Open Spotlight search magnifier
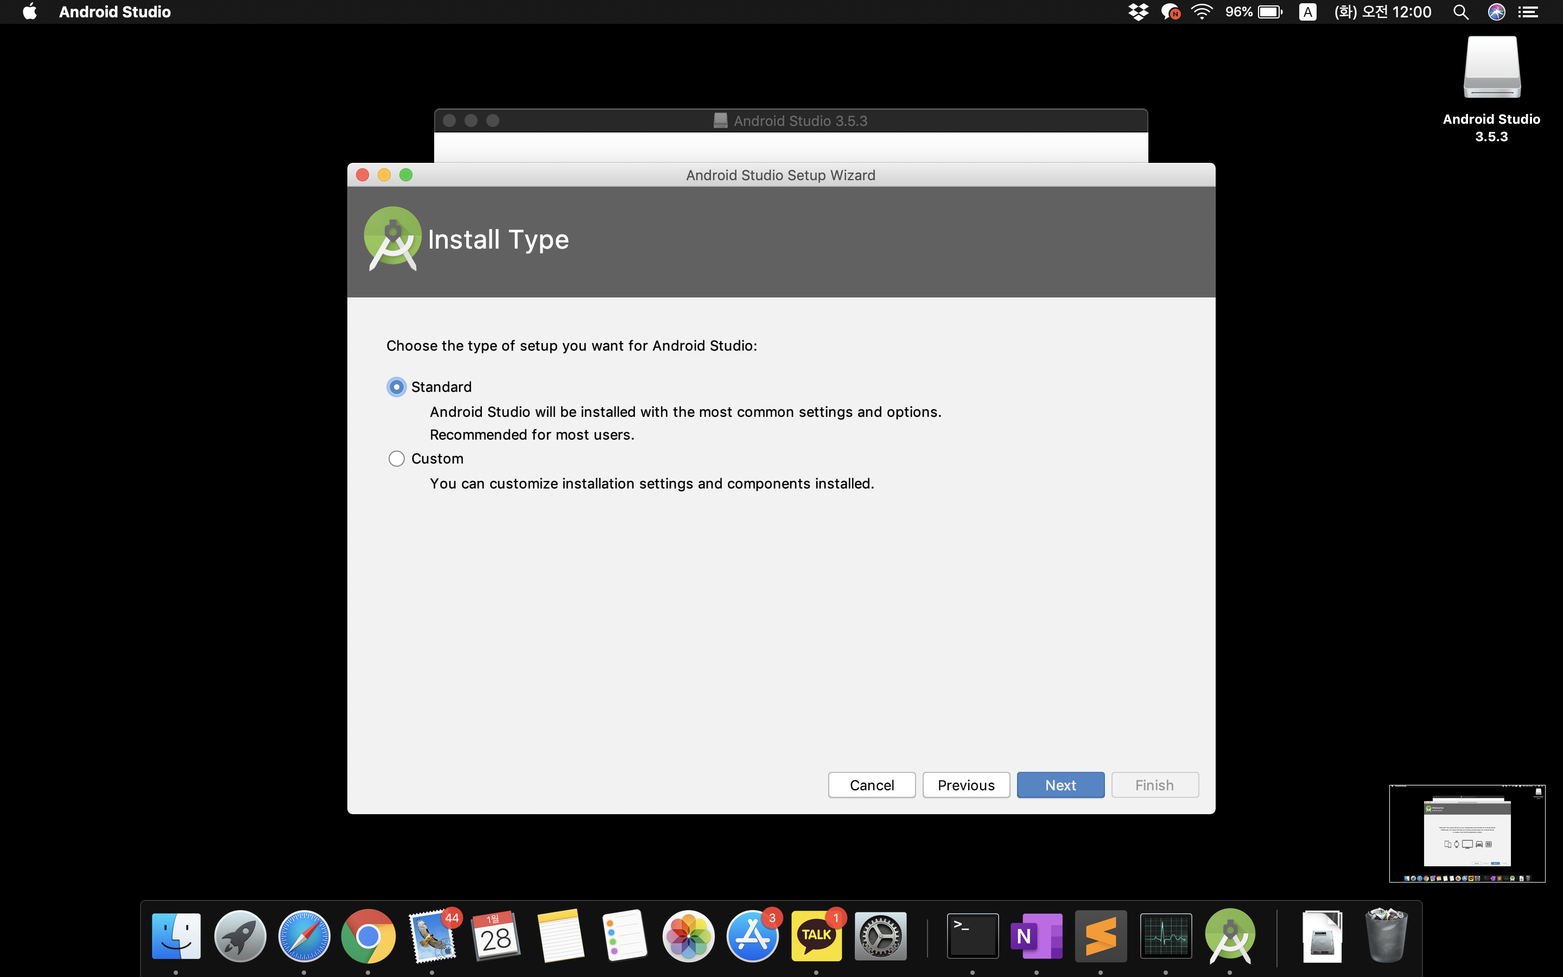 point(1460,11)
